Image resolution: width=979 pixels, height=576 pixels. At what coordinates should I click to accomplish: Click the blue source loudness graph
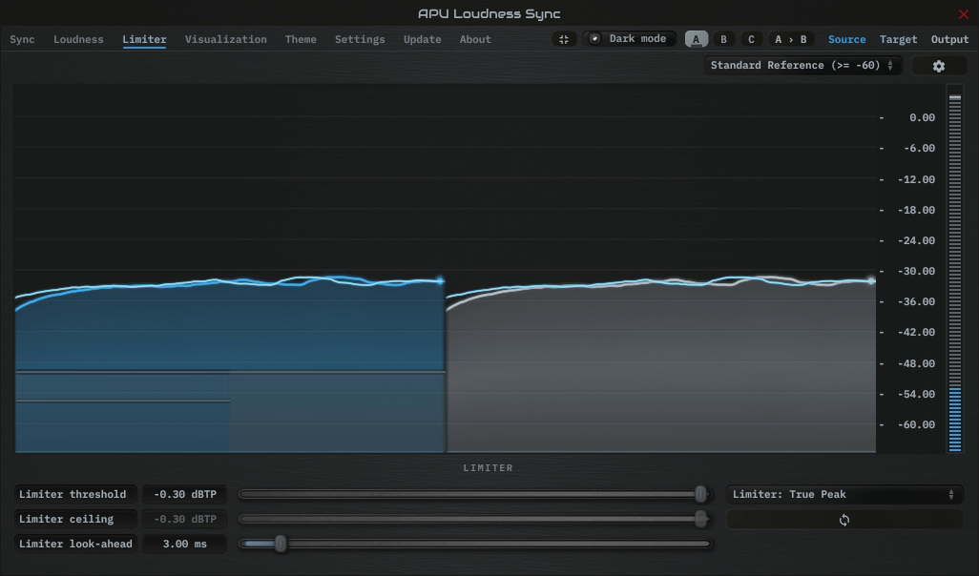pos(230,365)
